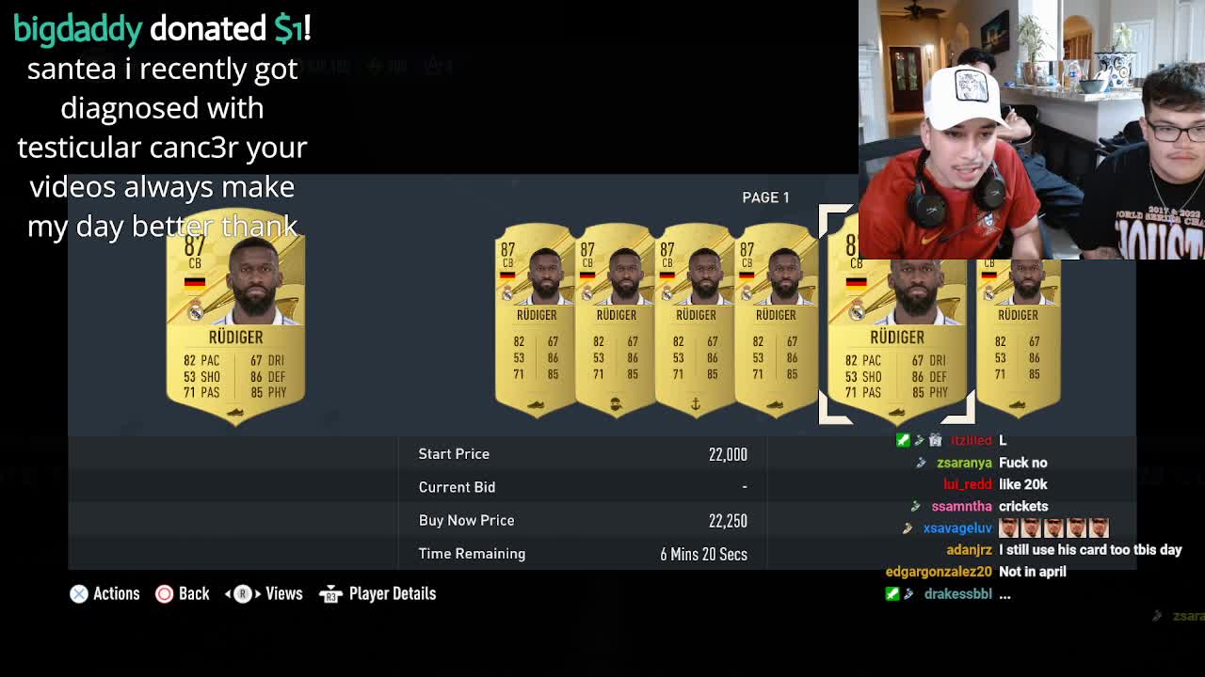Click the zsaranya username in chat
Screen dimensions: 1205x677
pos(964,463)
